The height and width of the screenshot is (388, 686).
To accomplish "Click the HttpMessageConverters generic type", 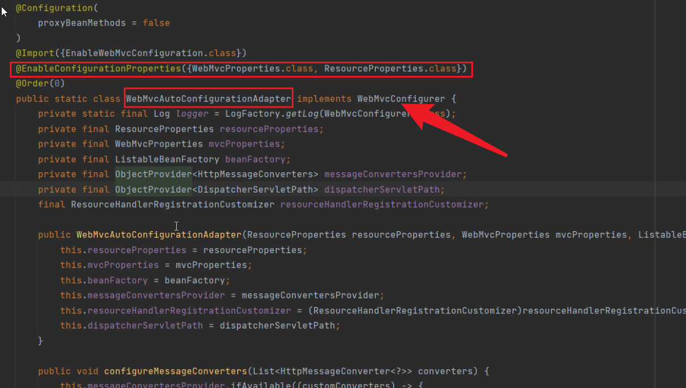I will (255, 174).
